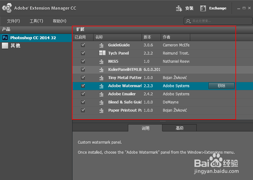Screen dimensions: 253x180
Task: Open the 文件(F) menu
Action: [13, 21]
